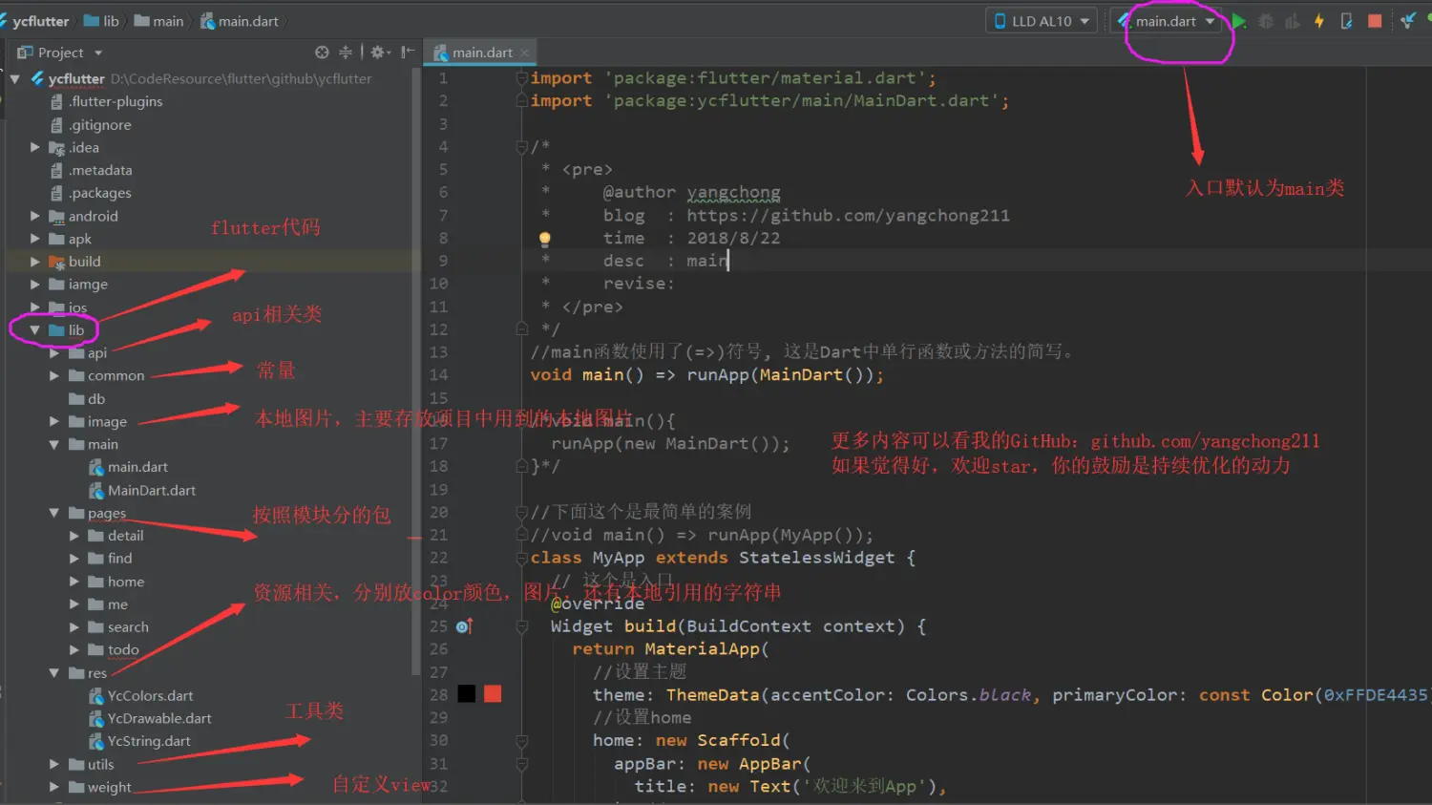
Task: Select the home folder under pages
Action: coord(116,582)
